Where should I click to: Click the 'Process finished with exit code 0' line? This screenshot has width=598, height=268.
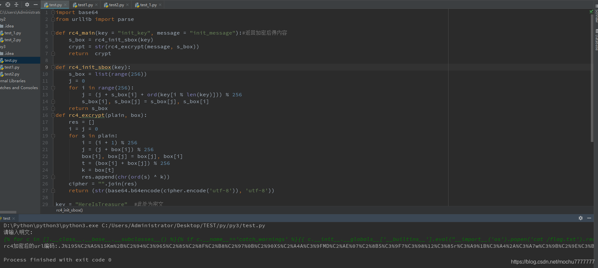tap(58, 260)
